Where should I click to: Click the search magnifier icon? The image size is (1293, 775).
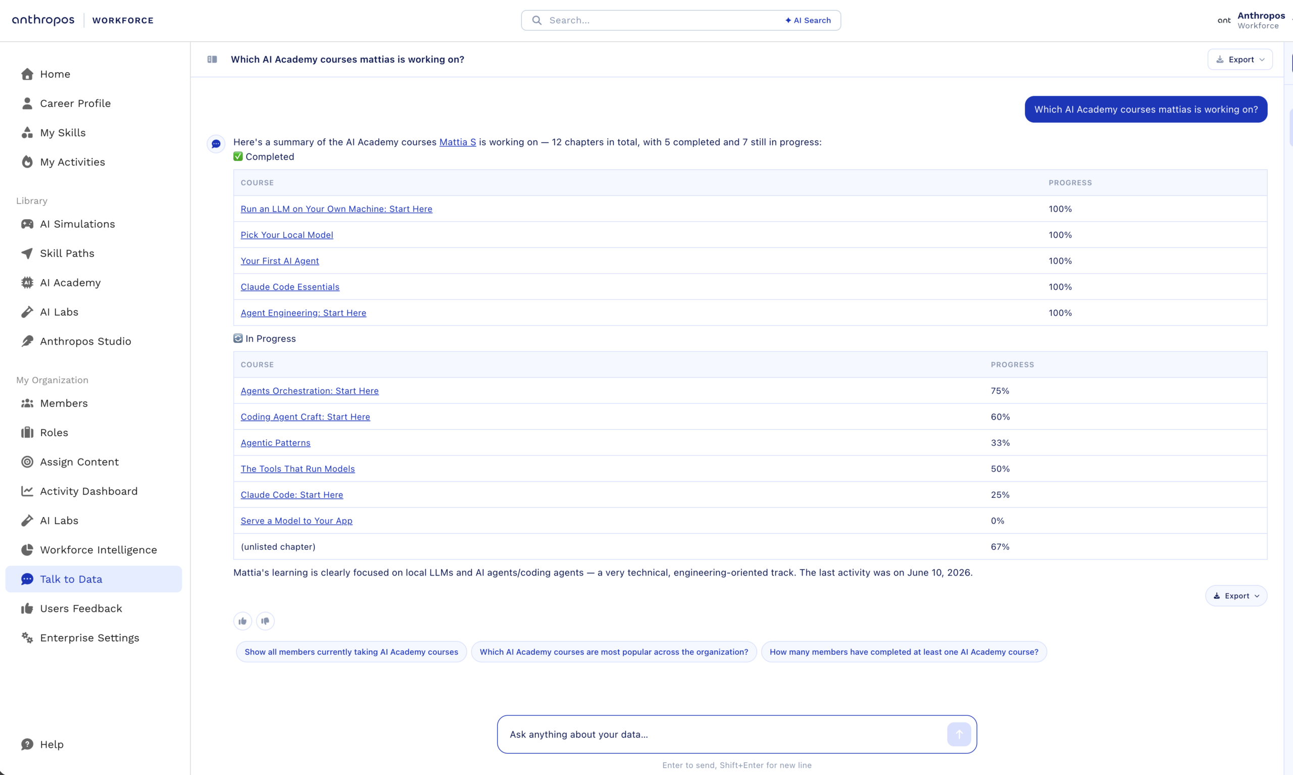[x=536, y=20]
